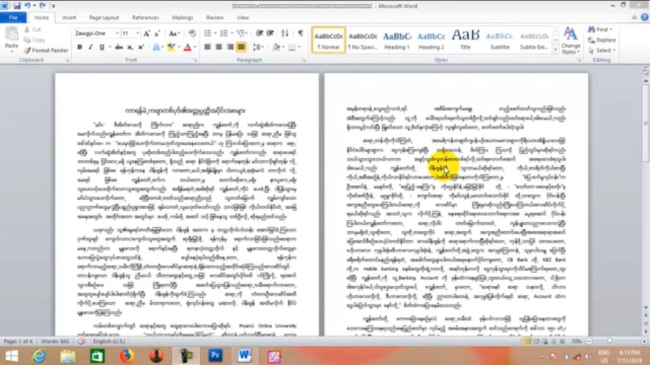Apply strikethrough formatting
Image resolution: width=650 pixels, height=365 pixels.
coord(119,47)
